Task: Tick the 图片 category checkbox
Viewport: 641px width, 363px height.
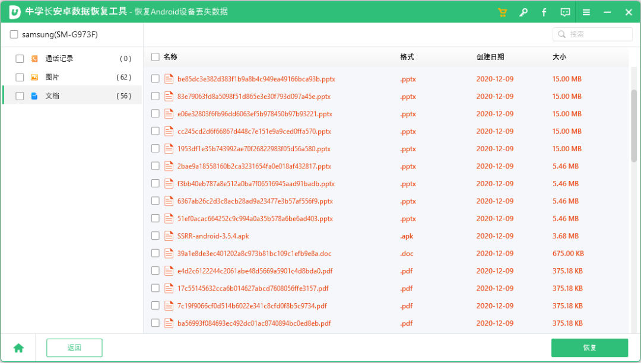Action: coord(20,77)
